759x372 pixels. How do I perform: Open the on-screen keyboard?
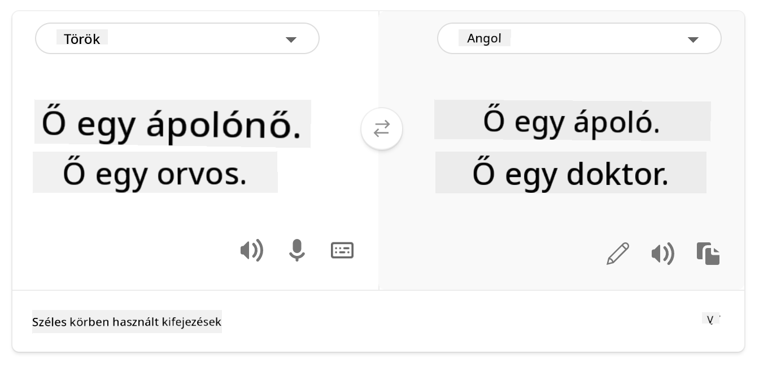click(342, 250)
